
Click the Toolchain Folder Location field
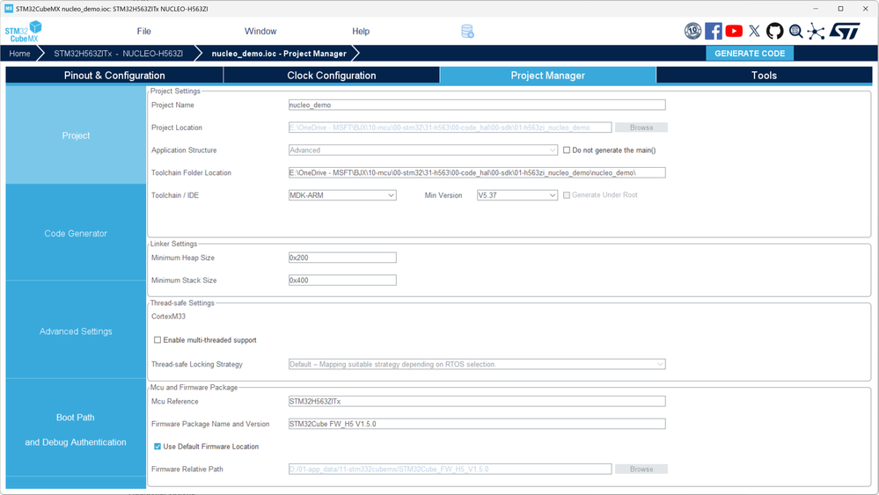477,172
